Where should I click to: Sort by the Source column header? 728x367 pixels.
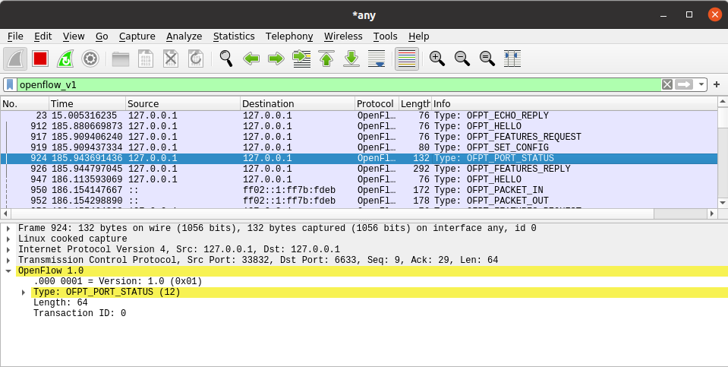183,103
